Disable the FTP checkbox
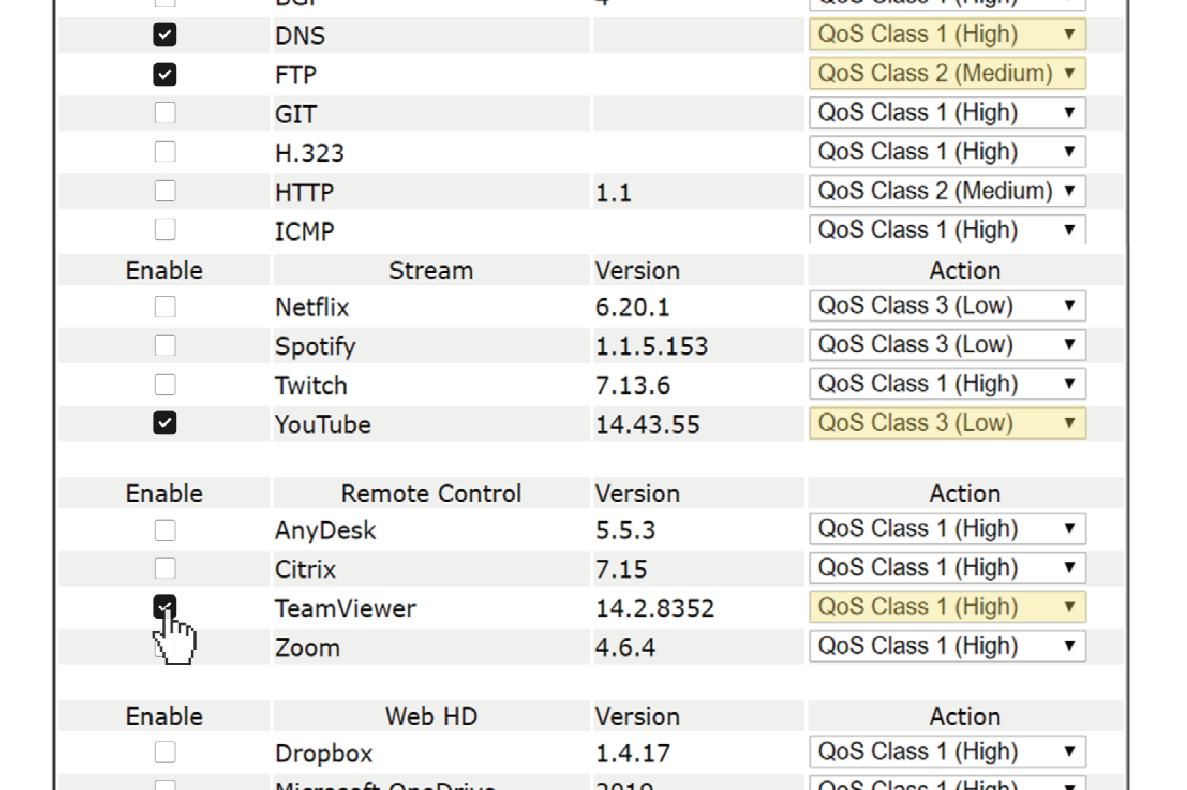 click(165, 74)
